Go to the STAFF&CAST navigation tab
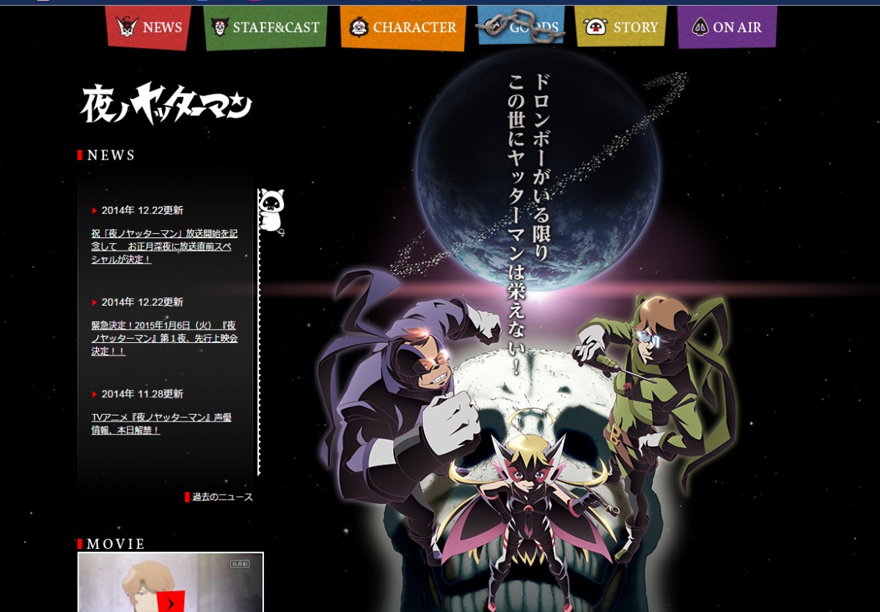 (265, 28)
